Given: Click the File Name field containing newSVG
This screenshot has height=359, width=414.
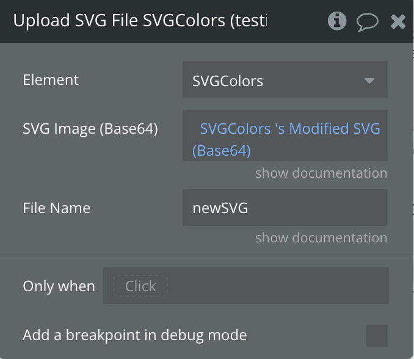Looking at the screenshot, I should click(x=285, y=208).
